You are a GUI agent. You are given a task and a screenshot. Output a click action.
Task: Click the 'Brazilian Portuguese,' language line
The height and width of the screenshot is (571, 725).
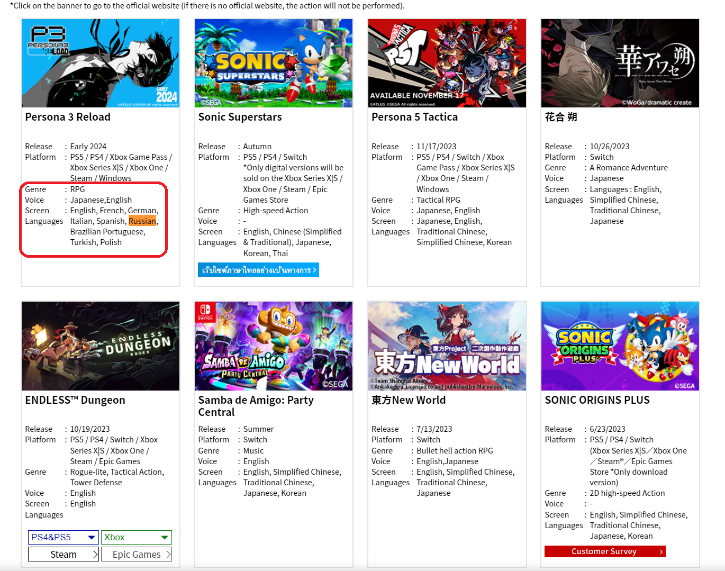107,232
